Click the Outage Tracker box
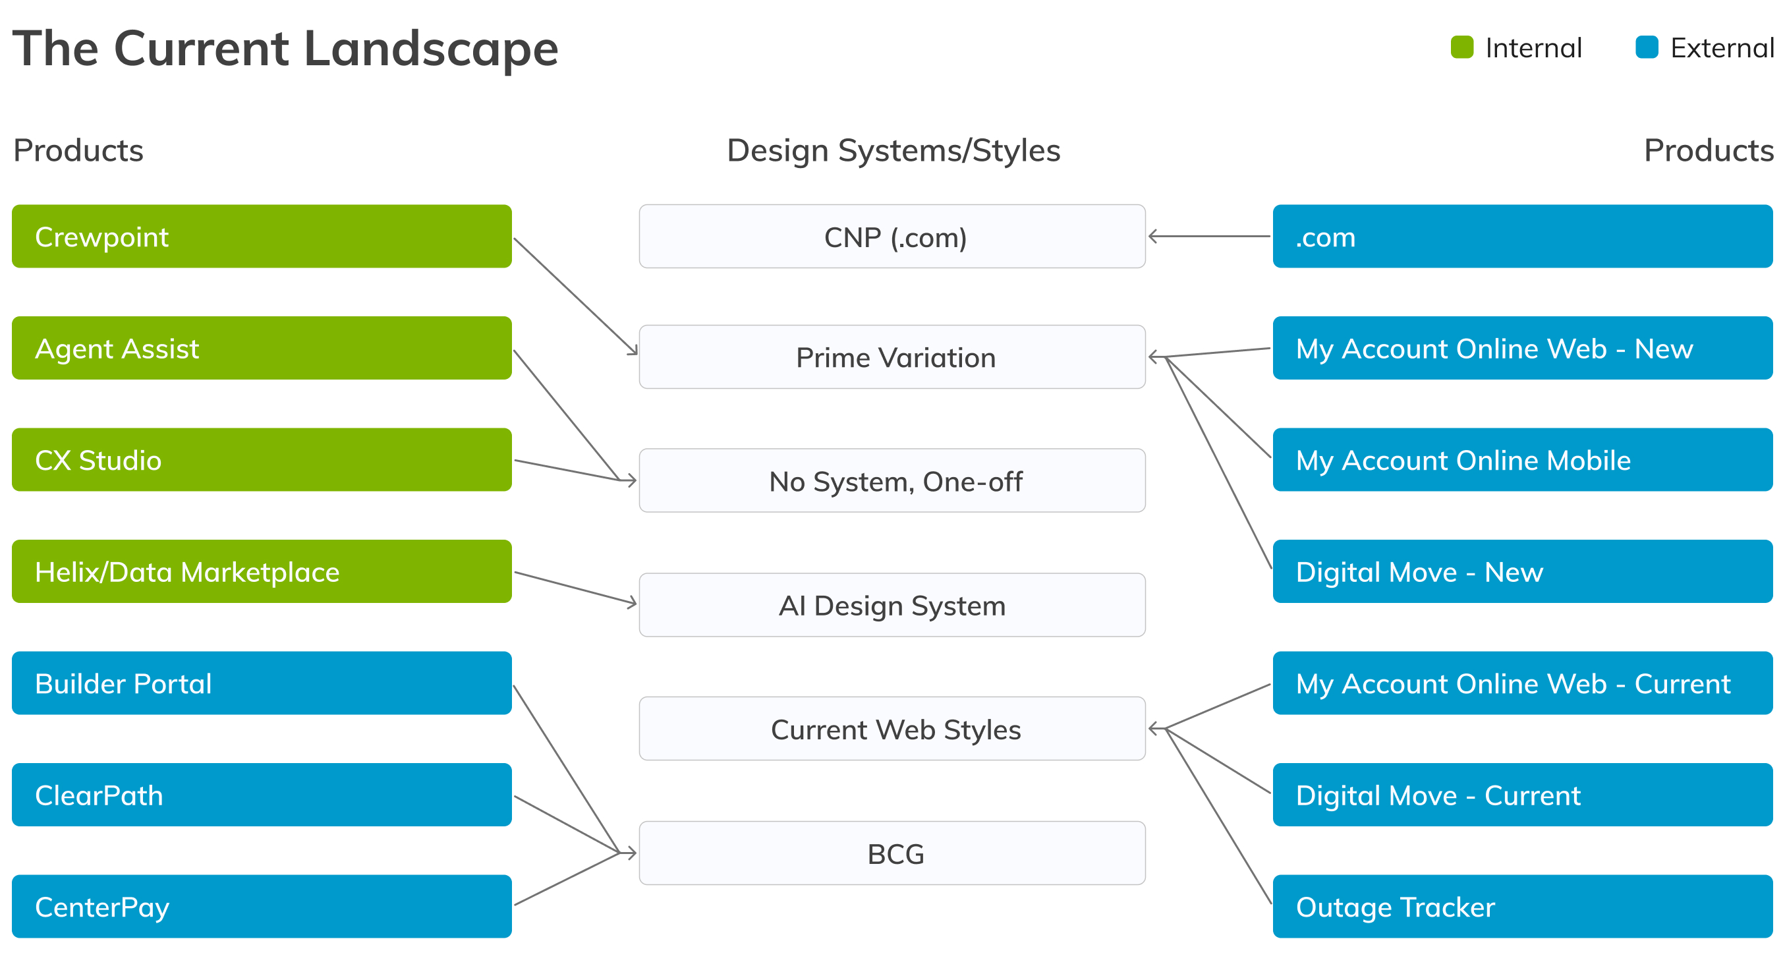Screen dimensions: 1785x970 coord(1523,906)
